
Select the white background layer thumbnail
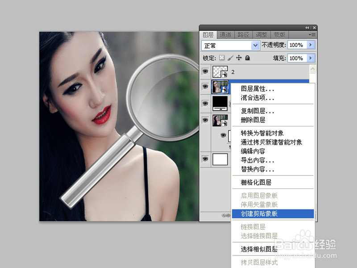tap(220, 159)
